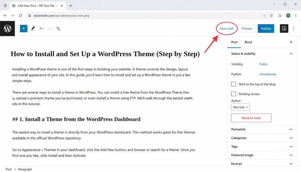Click Post in the bottom breadcrumb
Screen dimensions: 301x172
(x=9, y=169)
